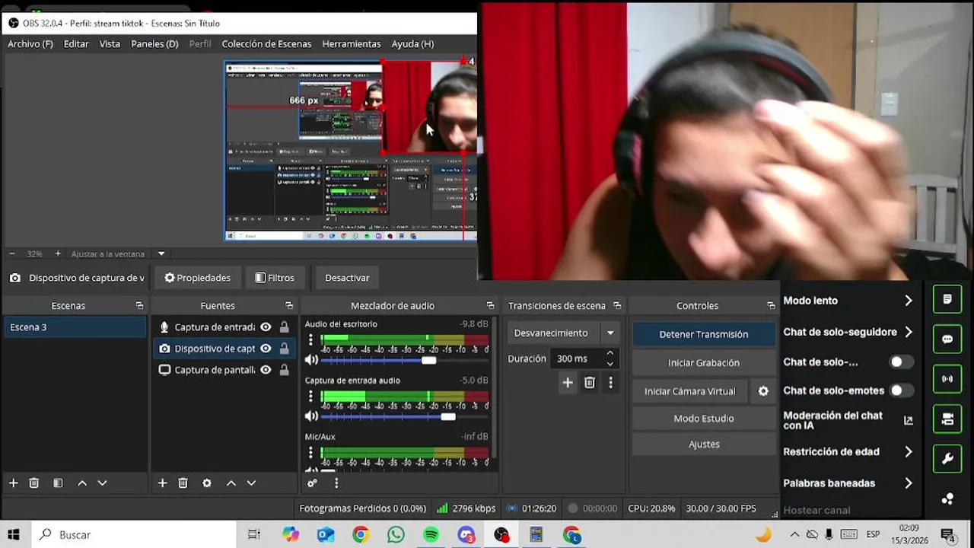Click Iniciar Cámara Virtual
This screenshot has height=548, width=974.
point(690,391)
